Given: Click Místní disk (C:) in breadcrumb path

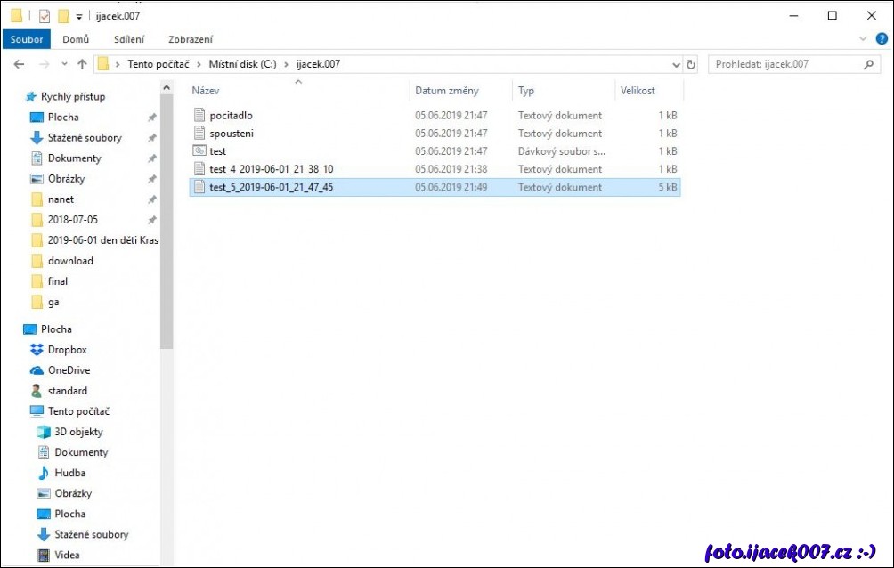Looking at the screenshot, I should tap(242, 64).
